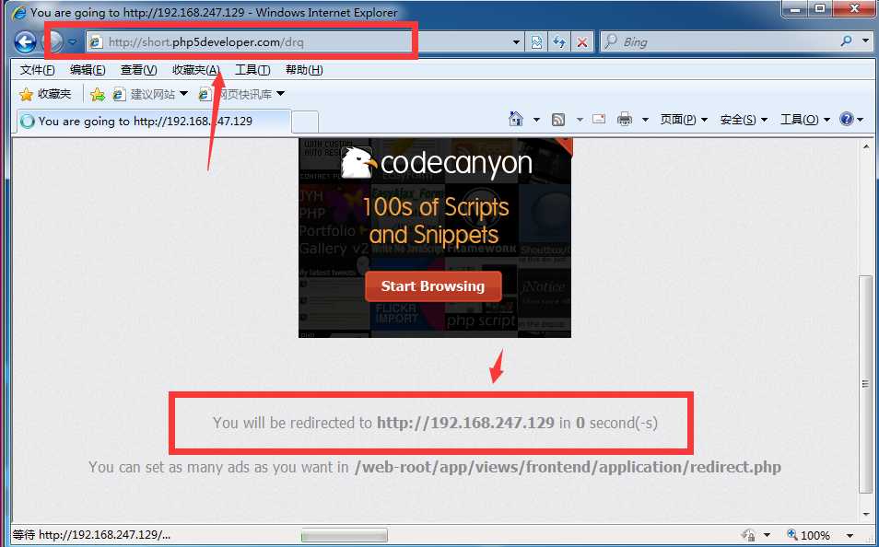
Task: Click the page loading progress bar
Action: (x=345, y=535)
